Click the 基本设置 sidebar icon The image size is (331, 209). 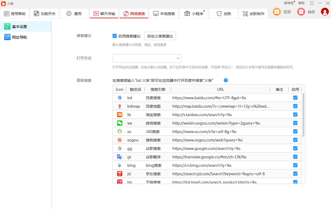coord(7,26)
